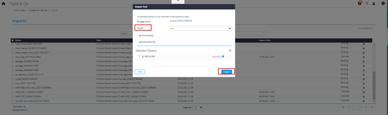Open the help question mark icon
This screenshot has height=115, width=388.
(367, 3)
